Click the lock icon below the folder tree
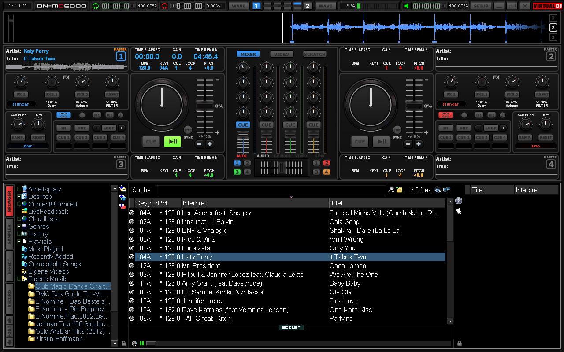This screenshot has height=352, width=564. pos(124,343)
